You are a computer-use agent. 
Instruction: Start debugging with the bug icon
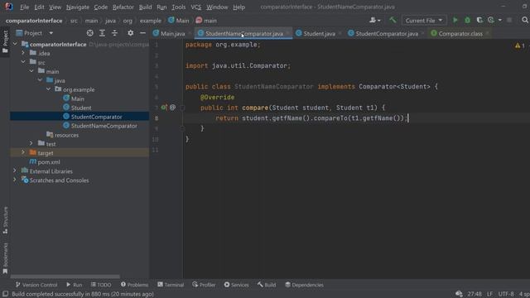tap(467, 20)
